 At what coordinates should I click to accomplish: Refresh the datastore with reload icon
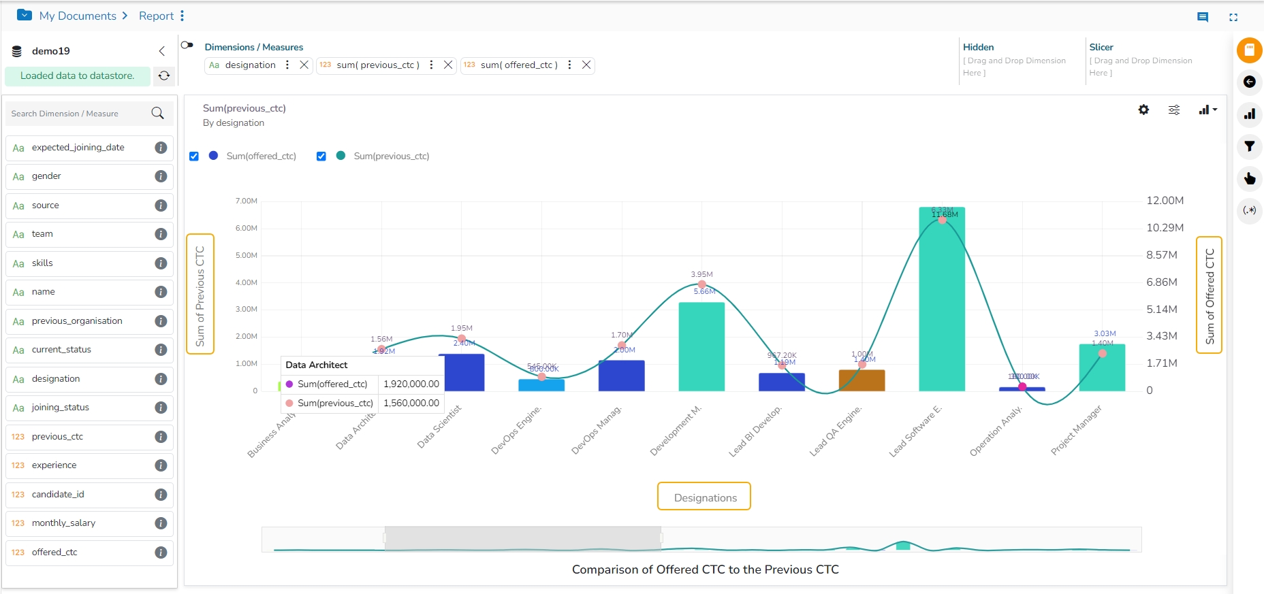point(164,76)
